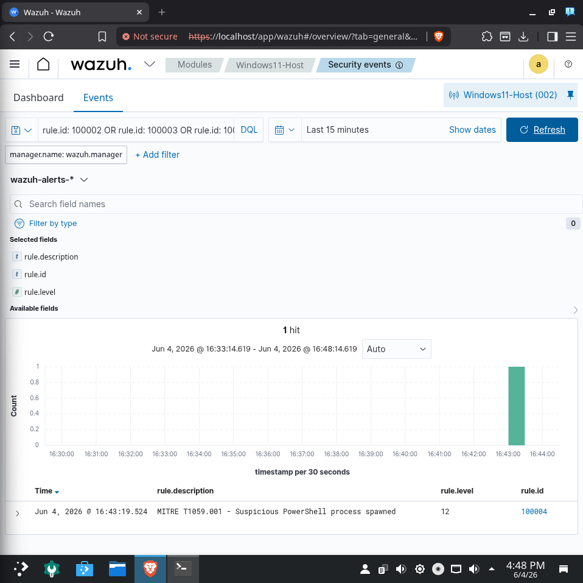Select the rule.description selected field
Screen dimensions: 583x583
pyautogui.click(x=51, y=257)
